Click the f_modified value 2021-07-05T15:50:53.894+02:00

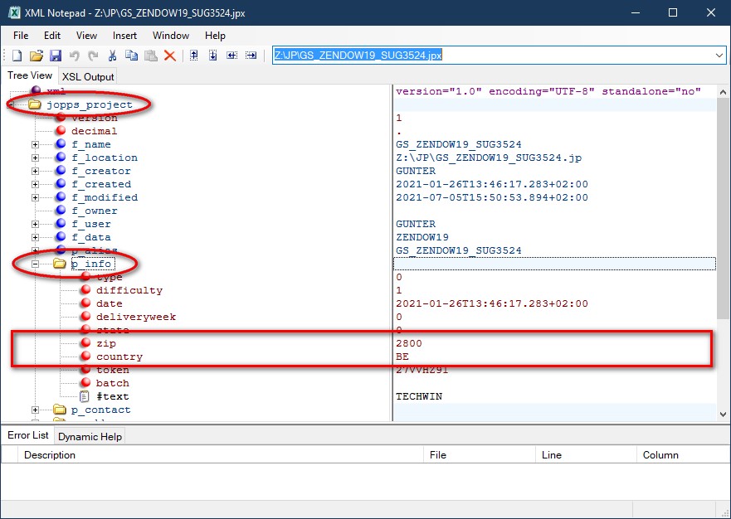(492, 197)
